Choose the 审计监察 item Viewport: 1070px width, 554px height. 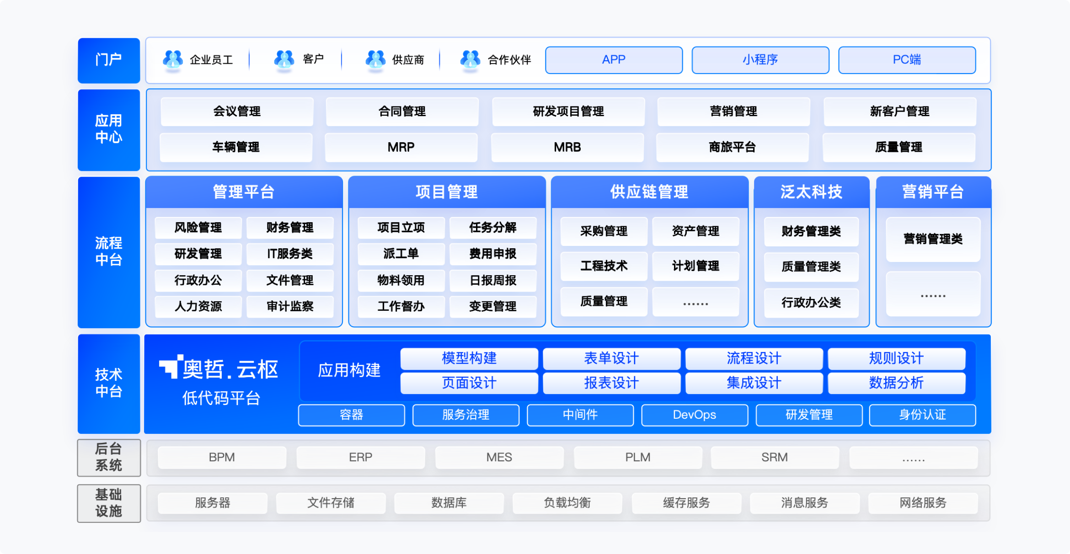290,306
